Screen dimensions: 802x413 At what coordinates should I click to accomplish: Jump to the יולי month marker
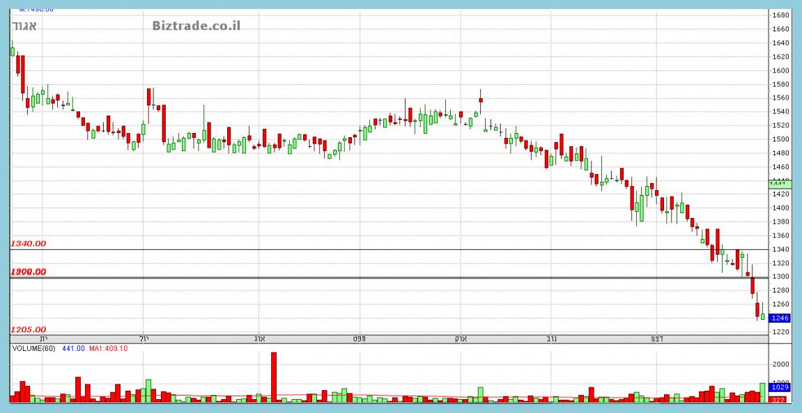coord(144,338)
